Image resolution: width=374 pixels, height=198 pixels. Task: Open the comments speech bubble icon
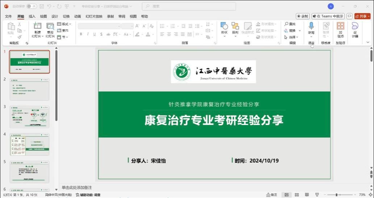[349, 16]
